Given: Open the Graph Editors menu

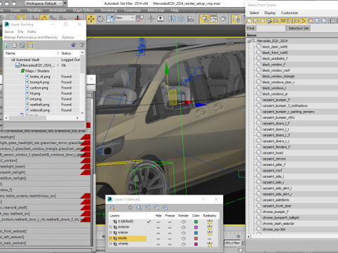Looking at the screenshot, I should tap(83, 11).
